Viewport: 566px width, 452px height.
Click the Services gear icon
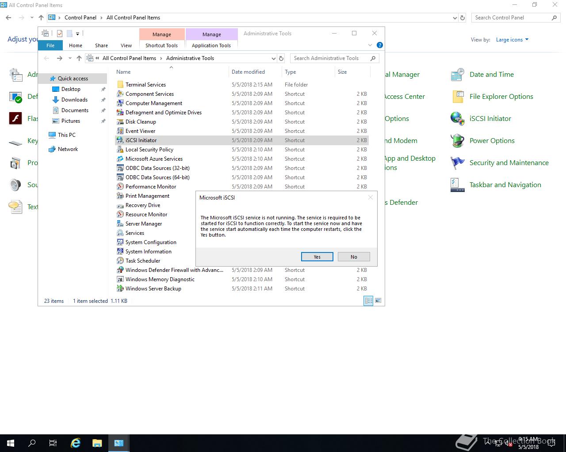120,233
